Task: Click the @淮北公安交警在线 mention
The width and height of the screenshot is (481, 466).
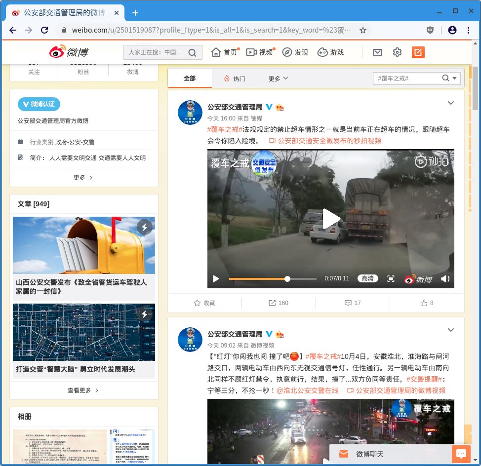Action: (307, 390)
